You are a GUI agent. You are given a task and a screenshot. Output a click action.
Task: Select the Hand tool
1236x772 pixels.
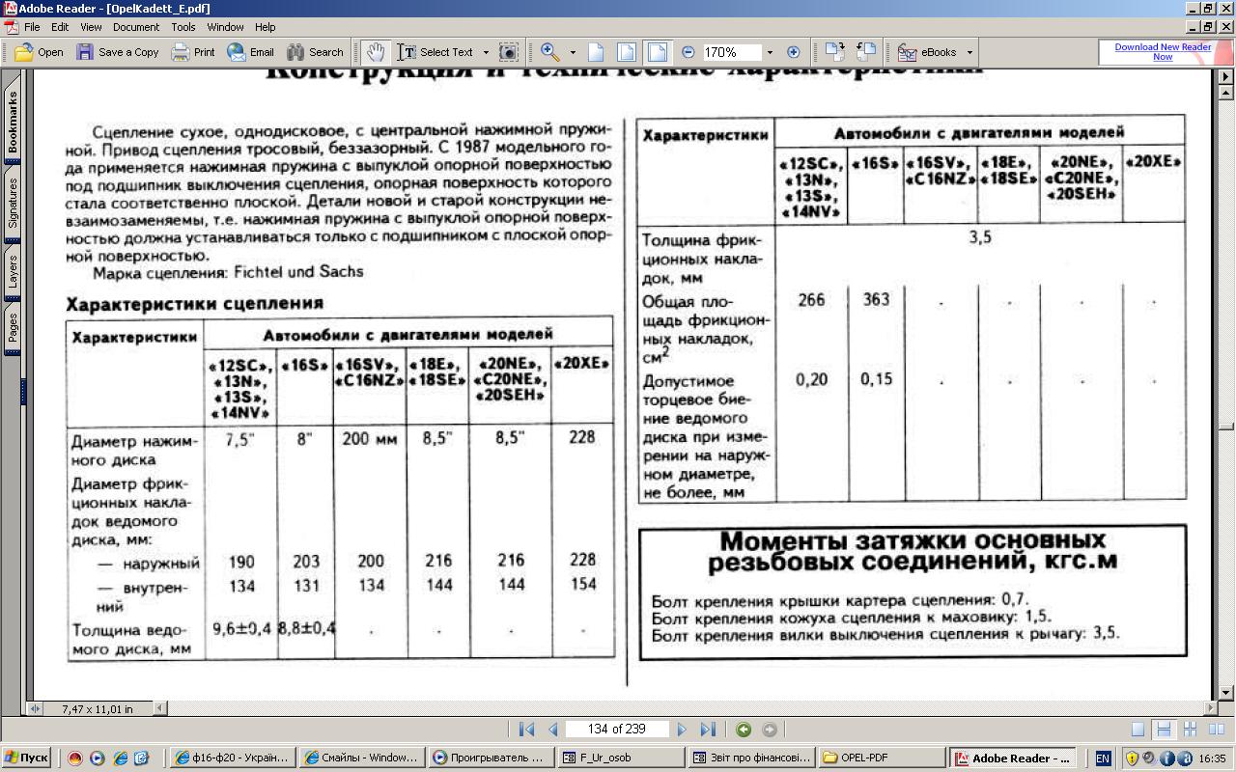[376, 52]
